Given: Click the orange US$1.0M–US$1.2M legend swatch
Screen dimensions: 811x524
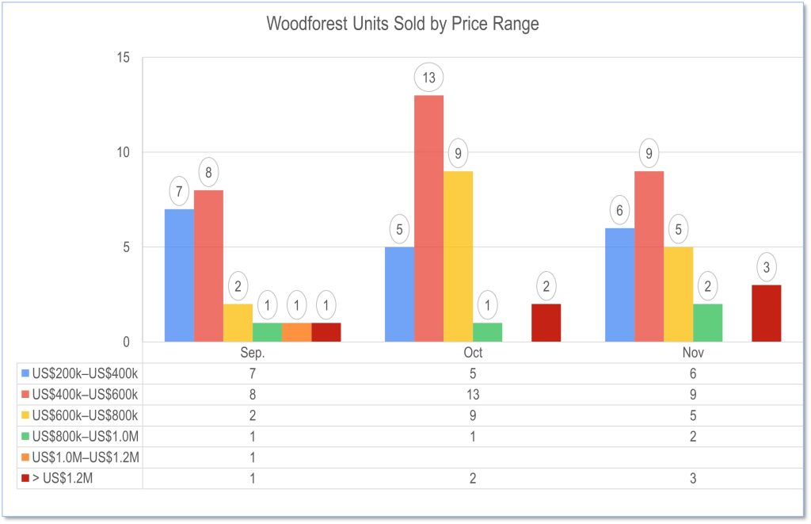Looking at the screenshot, I should [25, 457].
